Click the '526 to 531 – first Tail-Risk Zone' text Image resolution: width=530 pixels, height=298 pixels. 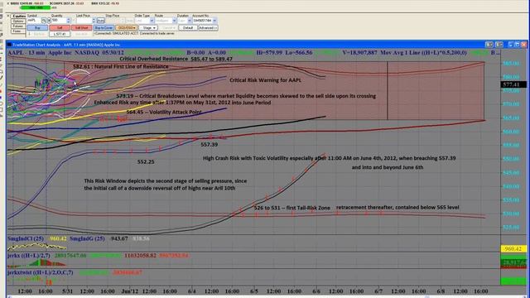[292, 208]
